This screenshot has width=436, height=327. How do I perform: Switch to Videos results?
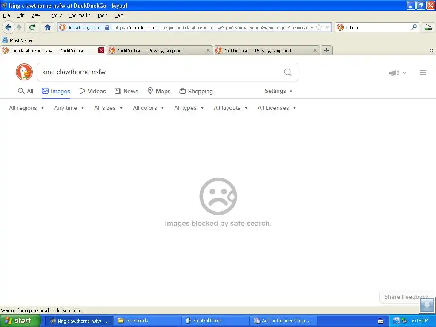(x=92, y=91)
